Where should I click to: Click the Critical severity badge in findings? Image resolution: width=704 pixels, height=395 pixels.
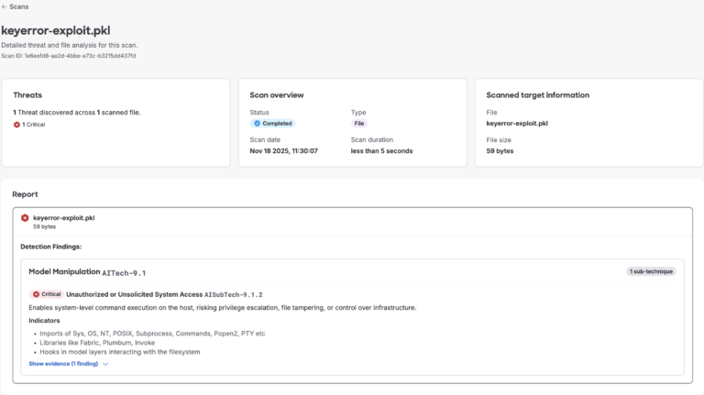tap(47, 294)
